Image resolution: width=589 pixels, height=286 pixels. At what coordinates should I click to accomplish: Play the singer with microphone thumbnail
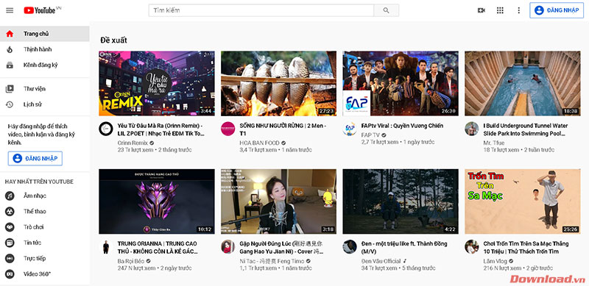(278, 201)
